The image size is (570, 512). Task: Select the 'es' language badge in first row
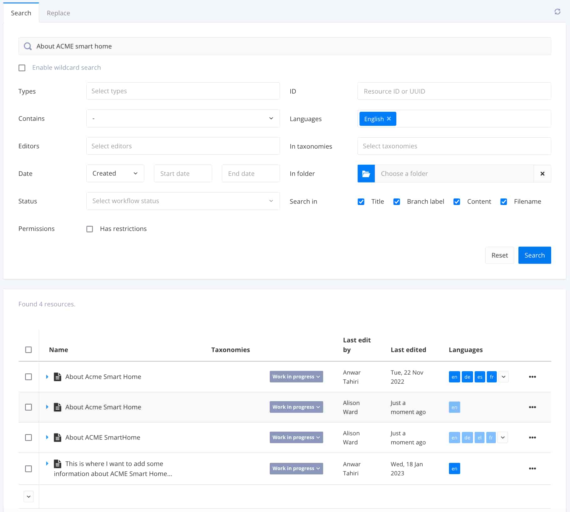480,377
